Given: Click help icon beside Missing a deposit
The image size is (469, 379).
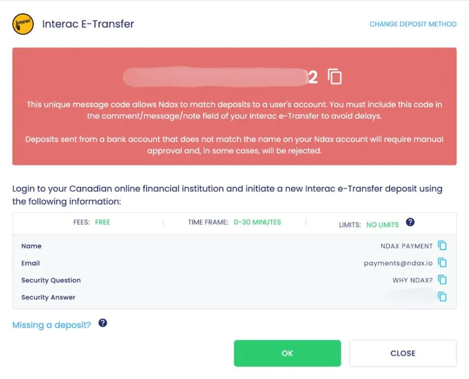Looking at the screenshot, I should pyautogui.click(x=103, y=323).
